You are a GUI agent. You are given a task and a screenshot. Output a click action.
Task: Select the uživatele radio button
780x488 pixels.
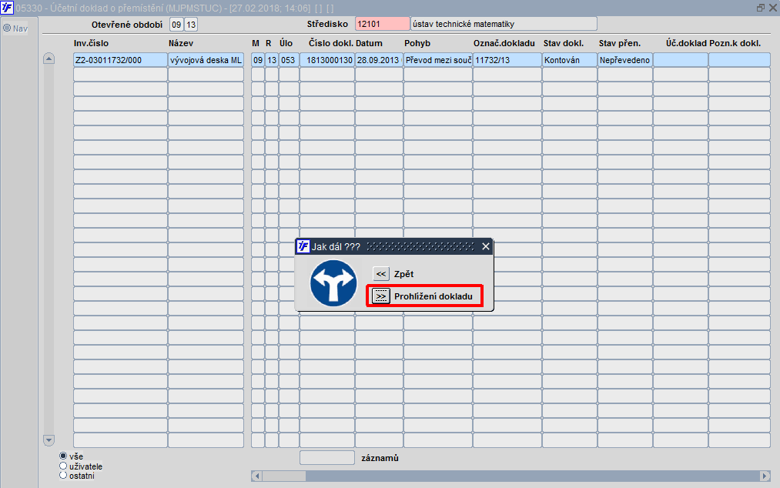[63, 466]
